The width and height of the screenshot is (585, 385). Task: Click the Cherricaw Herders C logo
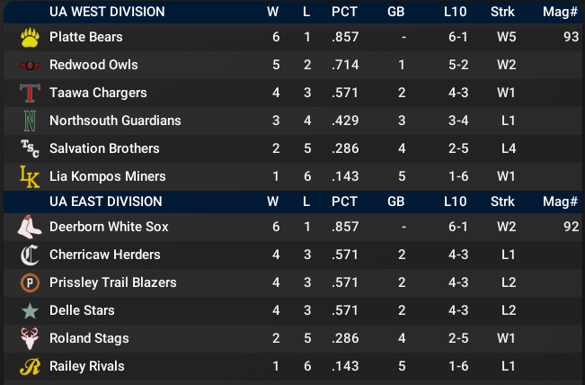pos(30,255)
